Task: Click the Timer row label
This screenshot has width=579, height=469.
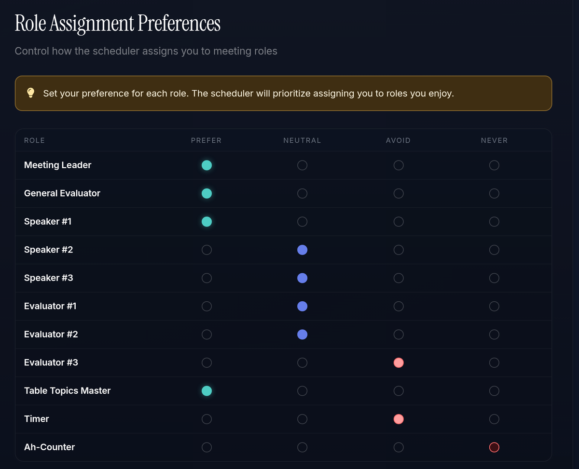Action: [x=37, y=419]
